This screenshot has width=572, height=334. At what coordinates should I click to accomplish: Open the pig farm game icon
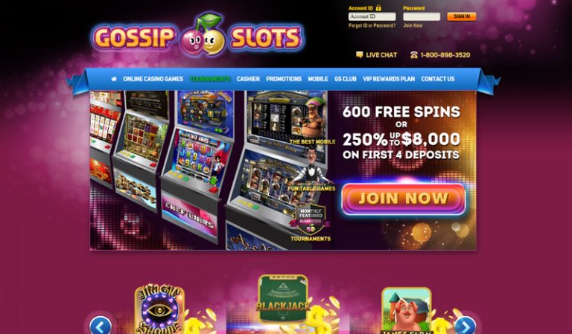point(407,311)
